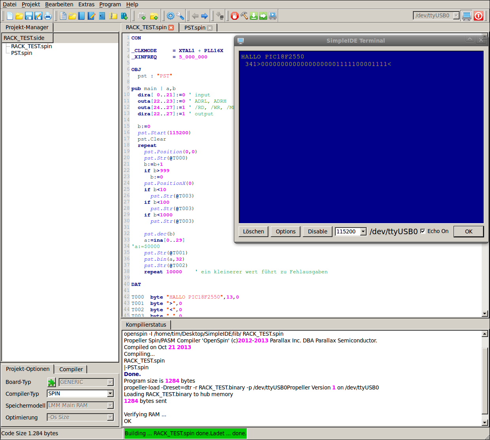Screen dimensions: 490x440
Task: Toggle the Echo On checkbox
Action: pyautogui.click(x=423, y=231)
